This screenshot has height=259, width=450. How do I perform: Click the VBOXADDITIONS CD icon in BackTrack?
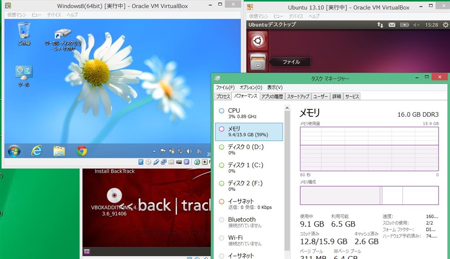(x=114, y=196)
